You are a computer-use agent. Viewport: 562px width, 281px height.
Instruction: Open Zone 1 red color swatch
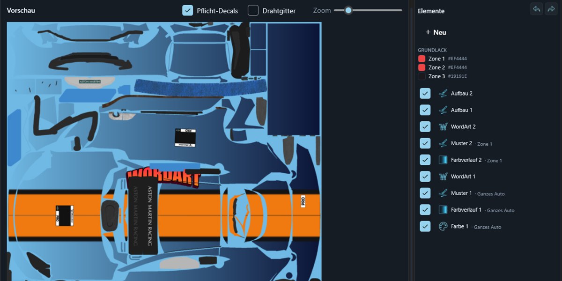(421, 59)
